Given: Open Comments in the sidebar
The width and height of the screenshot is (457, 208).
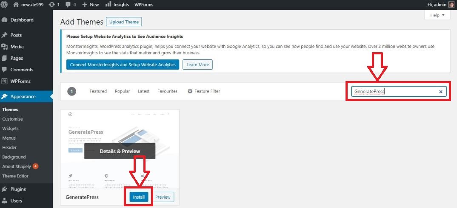Looking at the screenshot, I should pyautogui.click(x=22, y=70).
